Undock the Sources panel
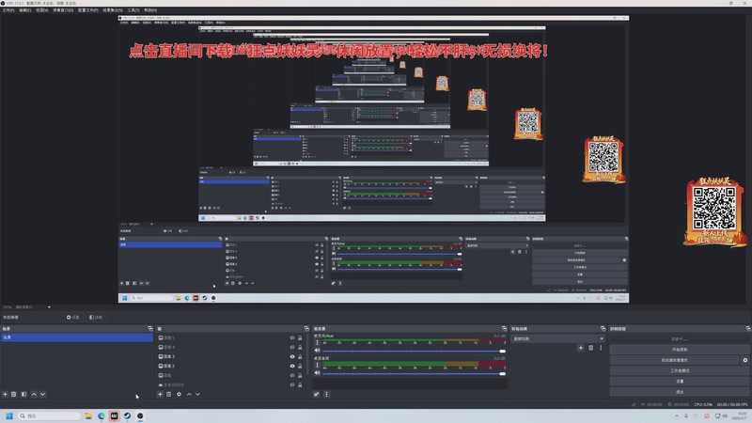Image resolution: width=752 pixels, height=423 pixels. [306, 328]
